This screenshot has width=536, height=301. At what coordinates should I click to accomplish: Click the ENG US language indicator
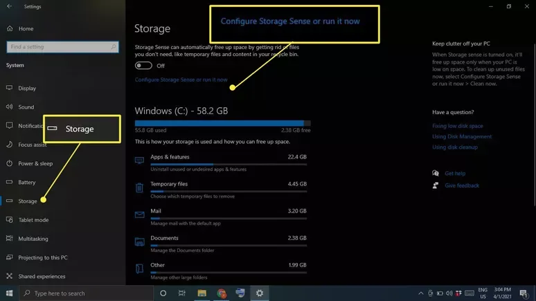click(483, 293)
